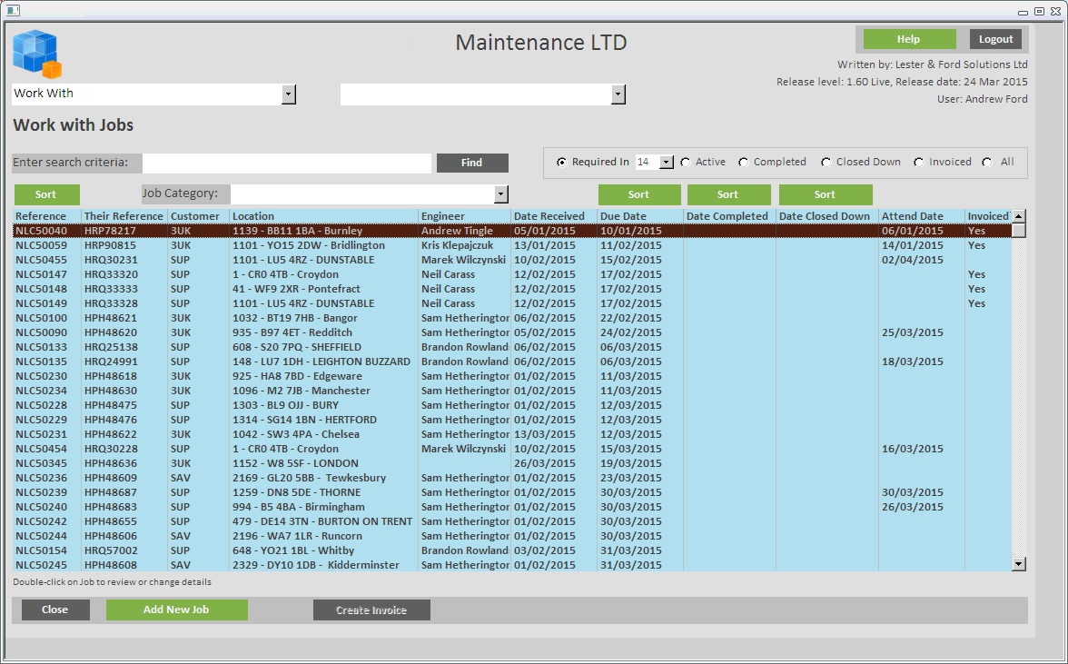This screenshot has width=1068, height=664.
Task: Click the blue cube application logo
Action: tap(36, 54)
